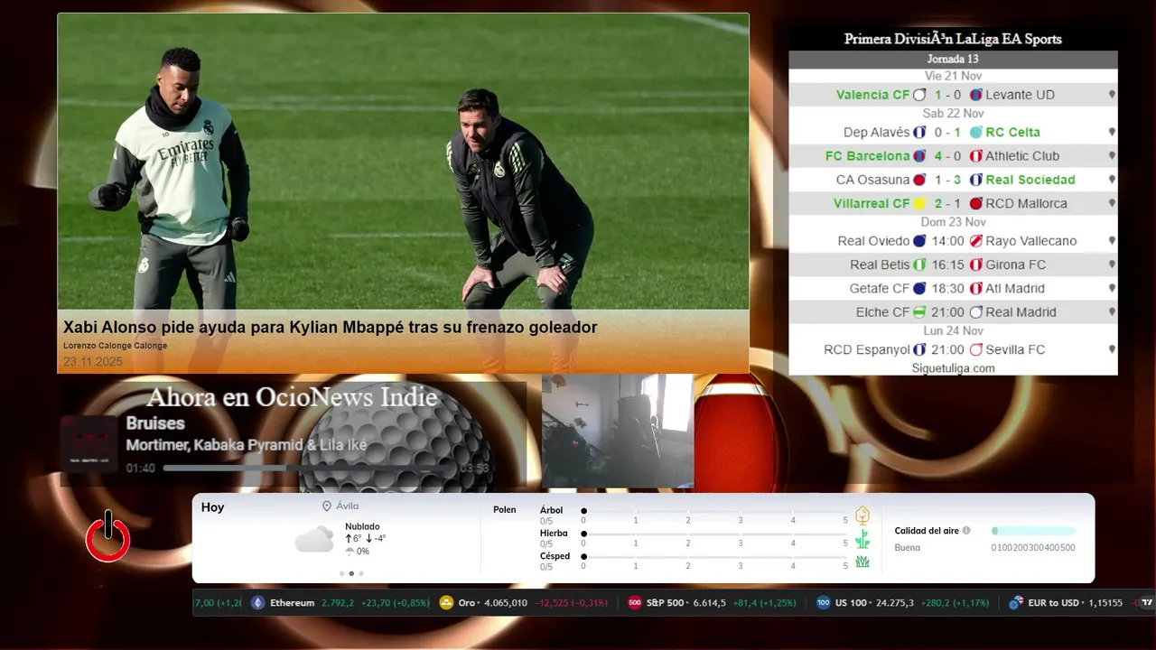The image size is (1156, 650).
Task: Click the webcam room feed thumbnail
Action: click(618, 432)
